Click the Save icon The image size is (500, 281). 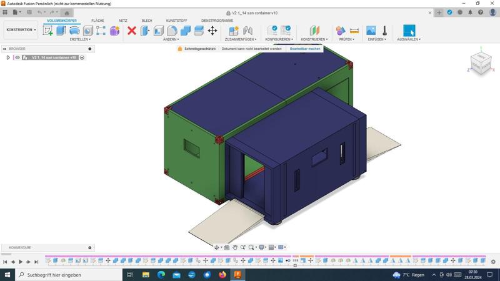point(29,12)
